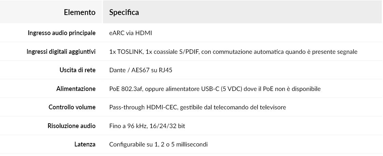Click the Dante / AES67 su RJ45 cell
The height and width of the screenshot is (156, 383).
click(x=141, y=70)
